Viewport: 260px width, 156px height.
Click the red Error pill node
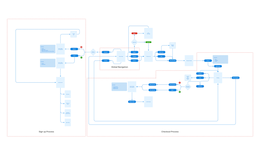point(134,34)
